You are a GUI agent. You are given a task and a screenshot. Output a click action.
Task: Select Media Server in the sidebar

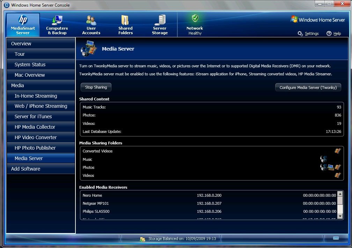point(41,158)
